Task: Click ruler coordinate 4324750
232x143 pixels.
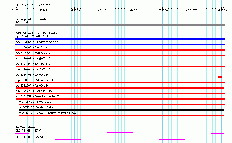Action: [x=133, y=10]
